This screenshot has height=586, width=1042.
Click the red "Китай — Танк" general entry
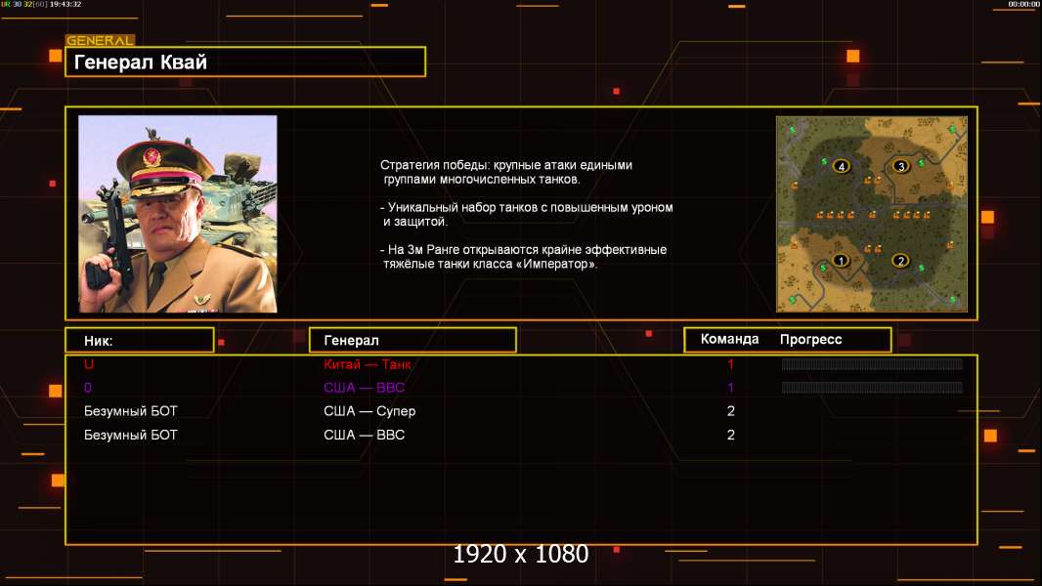(x=367, y=363)
